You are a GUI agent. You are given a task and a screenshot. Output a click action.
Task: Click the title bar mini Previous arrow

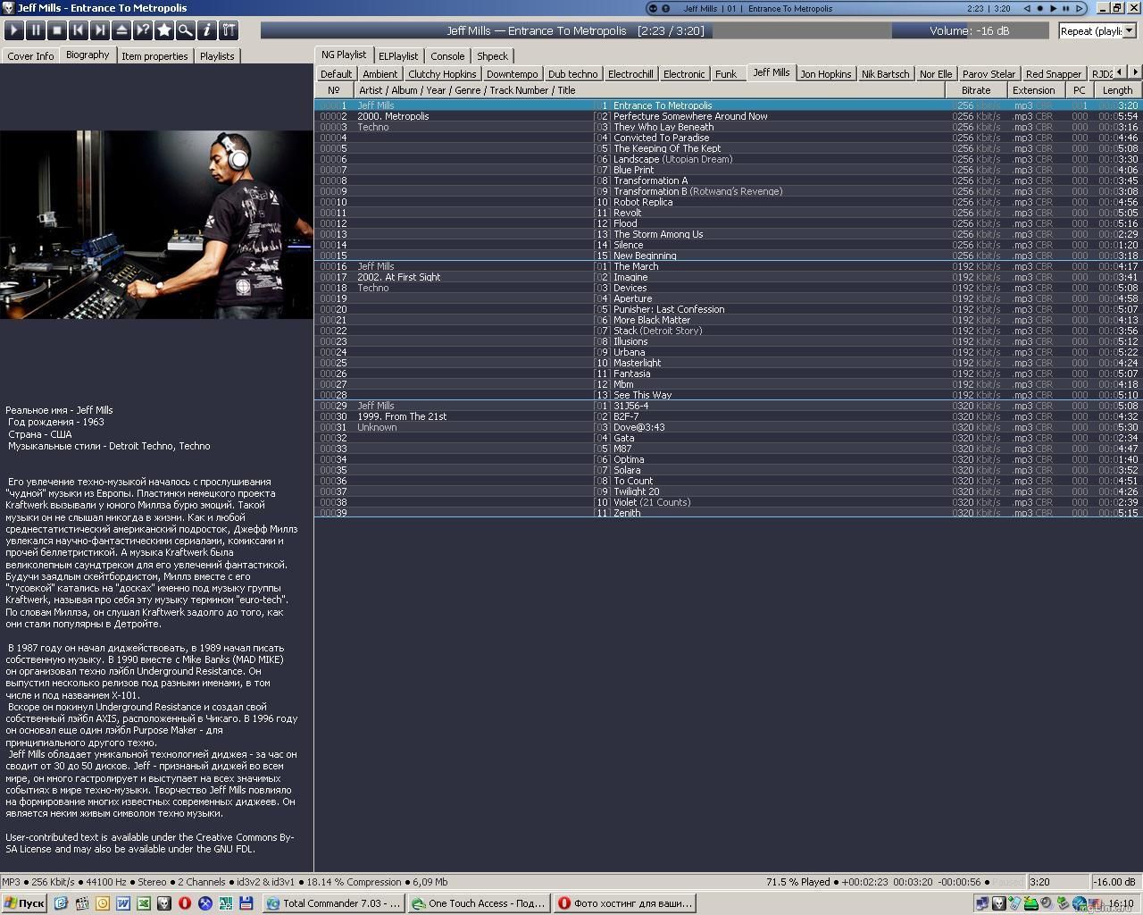click(1027, 8)
